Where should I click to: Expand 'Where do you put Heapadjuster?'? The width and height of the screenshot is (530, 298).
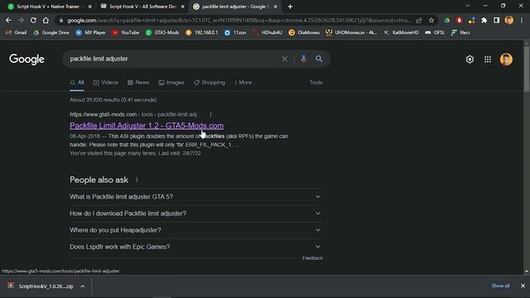click(x=195, y=230)
